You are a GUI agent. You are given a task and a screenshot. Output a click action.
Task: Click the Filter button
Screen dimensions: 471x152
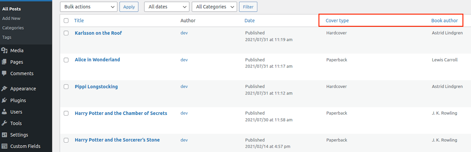point(248,7)
